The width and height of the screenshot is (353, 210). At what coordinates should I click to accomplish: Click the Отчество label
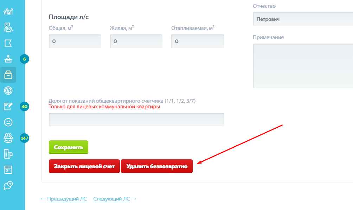(x=264, y=6)
